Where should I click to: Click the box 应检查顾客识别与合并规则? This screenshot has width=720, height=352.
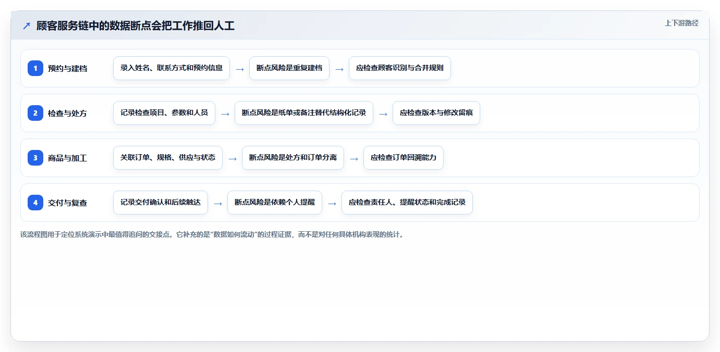coord(400,68)
